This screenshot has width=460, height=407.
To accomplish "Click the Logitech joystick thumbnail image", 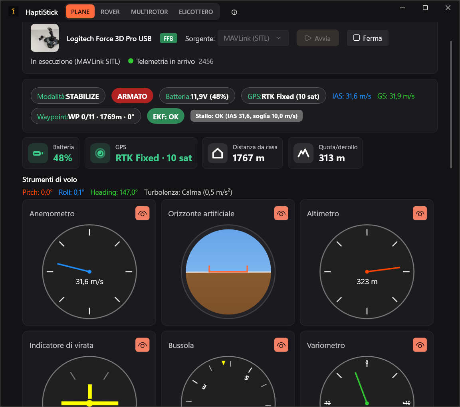I will click(45, 38).
